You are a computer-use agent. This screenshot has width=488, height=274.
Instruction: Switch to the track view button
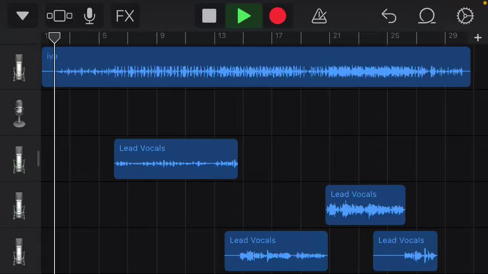pos(59,16)
